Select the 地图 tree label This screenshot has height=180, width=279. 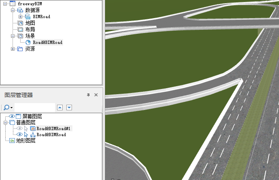click(x=30, y=23)
